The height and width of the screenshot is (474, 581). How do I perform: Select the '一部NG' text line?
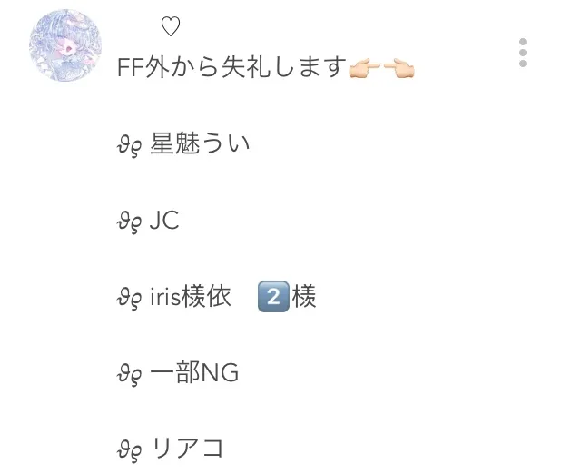[x=194, y=372]
